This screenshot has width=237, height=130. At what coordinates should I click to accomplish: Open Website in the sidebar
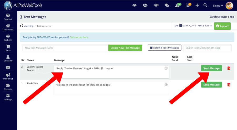coord(8,38)
